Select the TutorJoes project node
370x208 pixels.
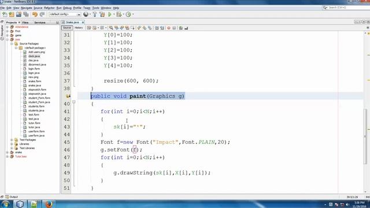pos(21,157)
